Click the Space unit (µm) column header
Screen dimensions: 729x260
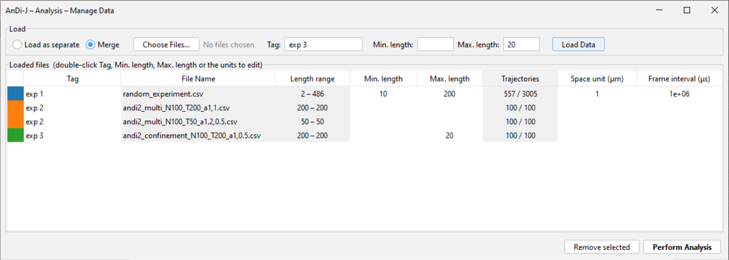click(597, 79)
